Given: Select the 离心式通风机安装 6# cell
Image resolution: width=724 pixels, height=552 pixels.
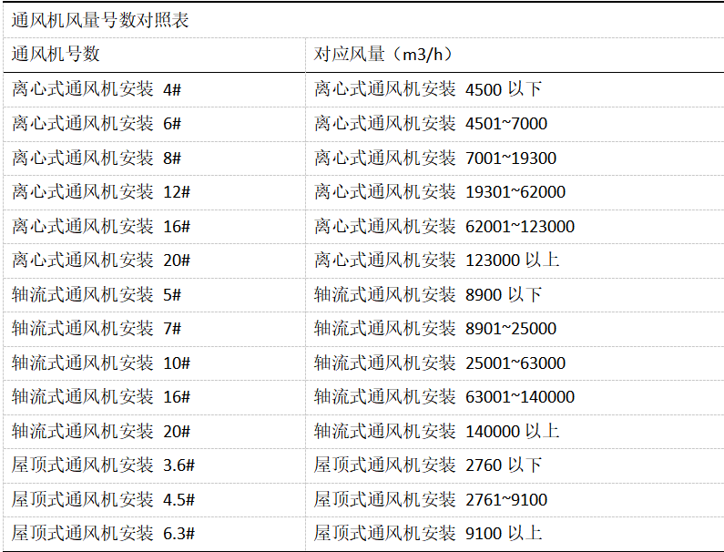Looking at the screenshot, I should tap(97, 124).
